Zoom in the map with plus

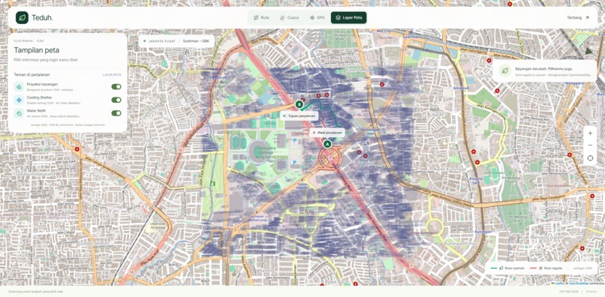590,133
